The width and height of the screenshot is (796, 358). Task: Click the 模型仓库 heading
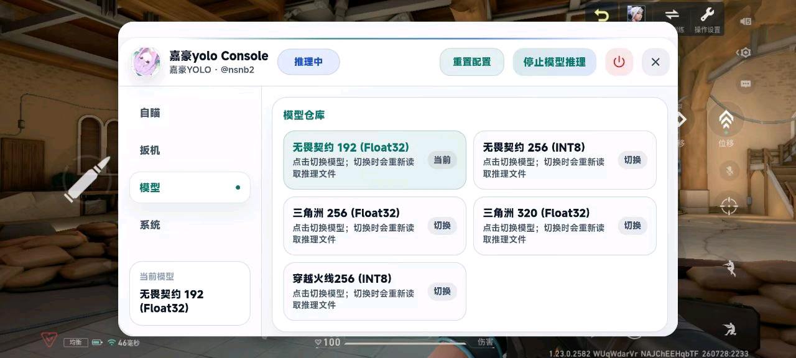pos(303,115)
